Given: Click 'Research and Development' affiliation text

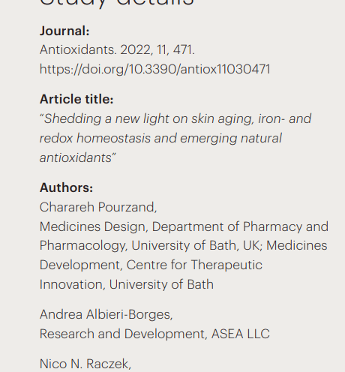Looking at the screenshot, I should (x=124, y=334).
